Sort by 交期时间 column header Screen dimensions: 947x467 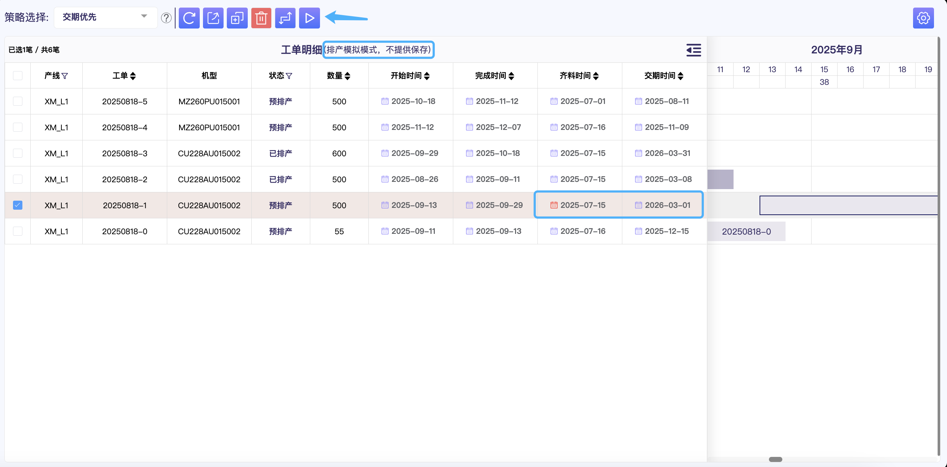click(680, 76)
